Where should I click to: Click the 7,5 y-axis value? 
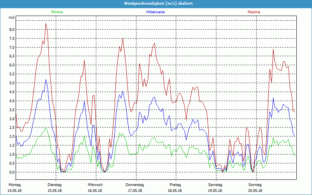tap(12, 38)
